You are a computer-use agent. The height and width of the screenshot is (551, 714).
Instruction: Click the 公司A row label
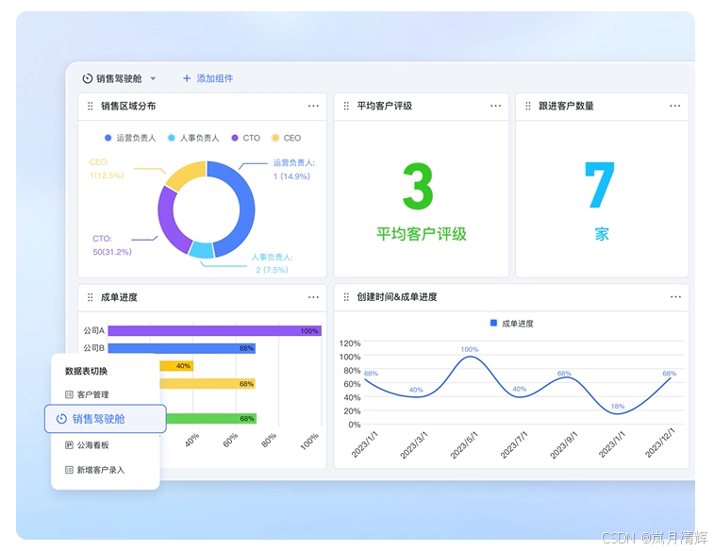point(93,330)
